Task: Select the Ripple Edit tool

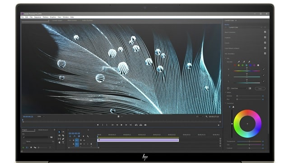Action: (59, 135)
